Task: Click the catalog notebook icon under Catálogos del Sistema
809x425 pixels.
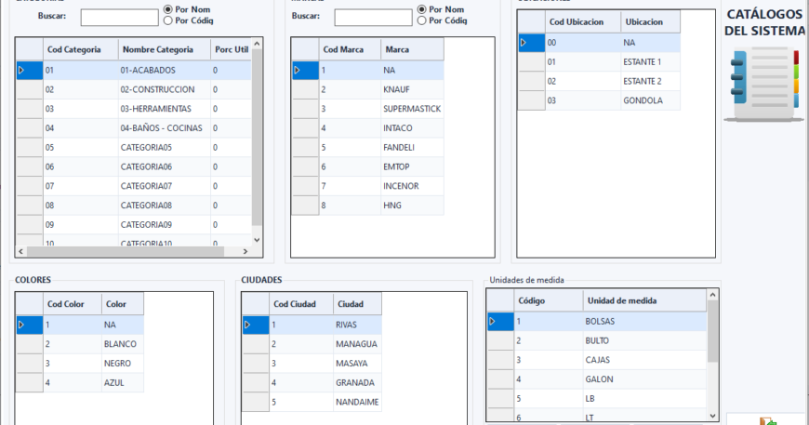Action: click(x=763, y=85)
